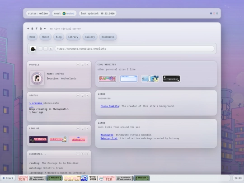View the Gallery page

90,37
